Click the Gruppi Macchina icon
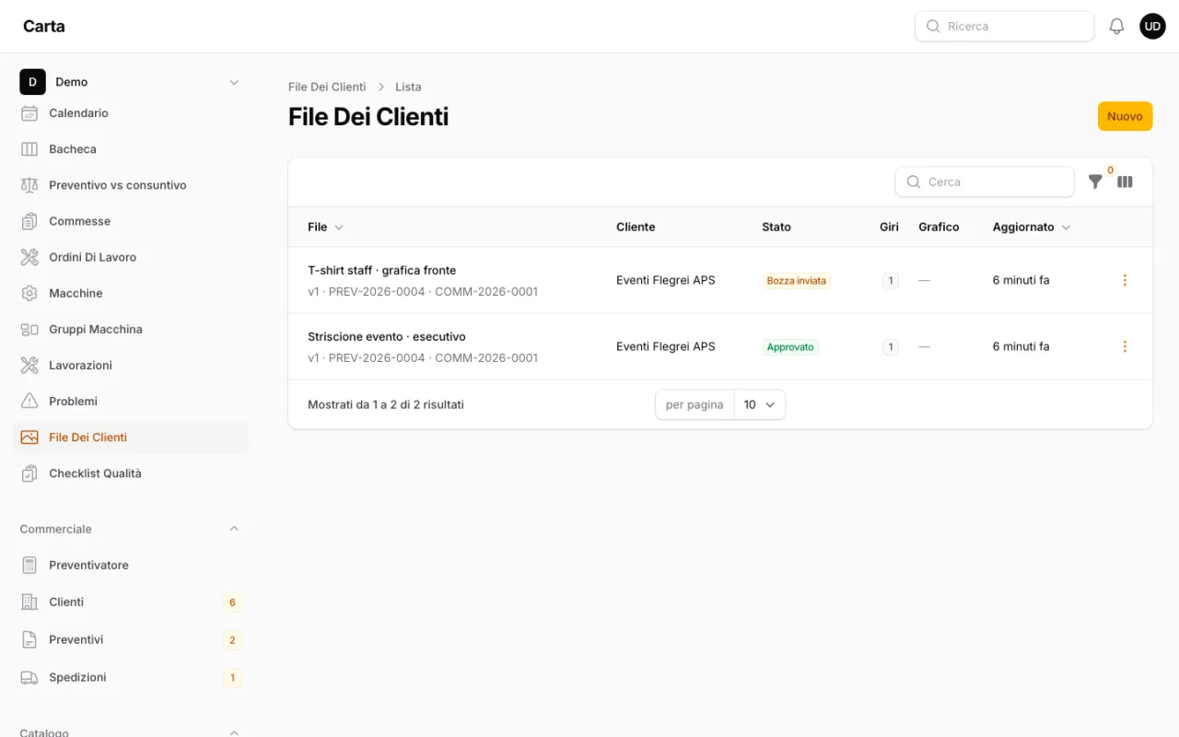The height and width of the screenshot is (737, 1179). 29,329
